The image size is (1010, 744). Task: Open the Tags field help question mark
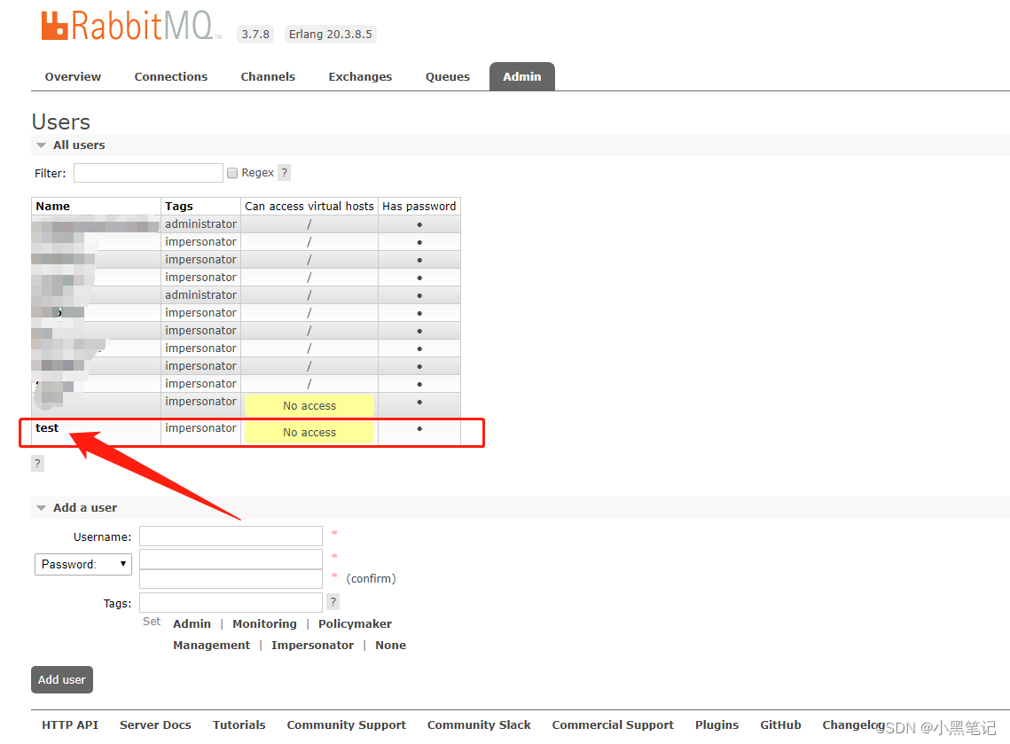click(x=333, y=601)
